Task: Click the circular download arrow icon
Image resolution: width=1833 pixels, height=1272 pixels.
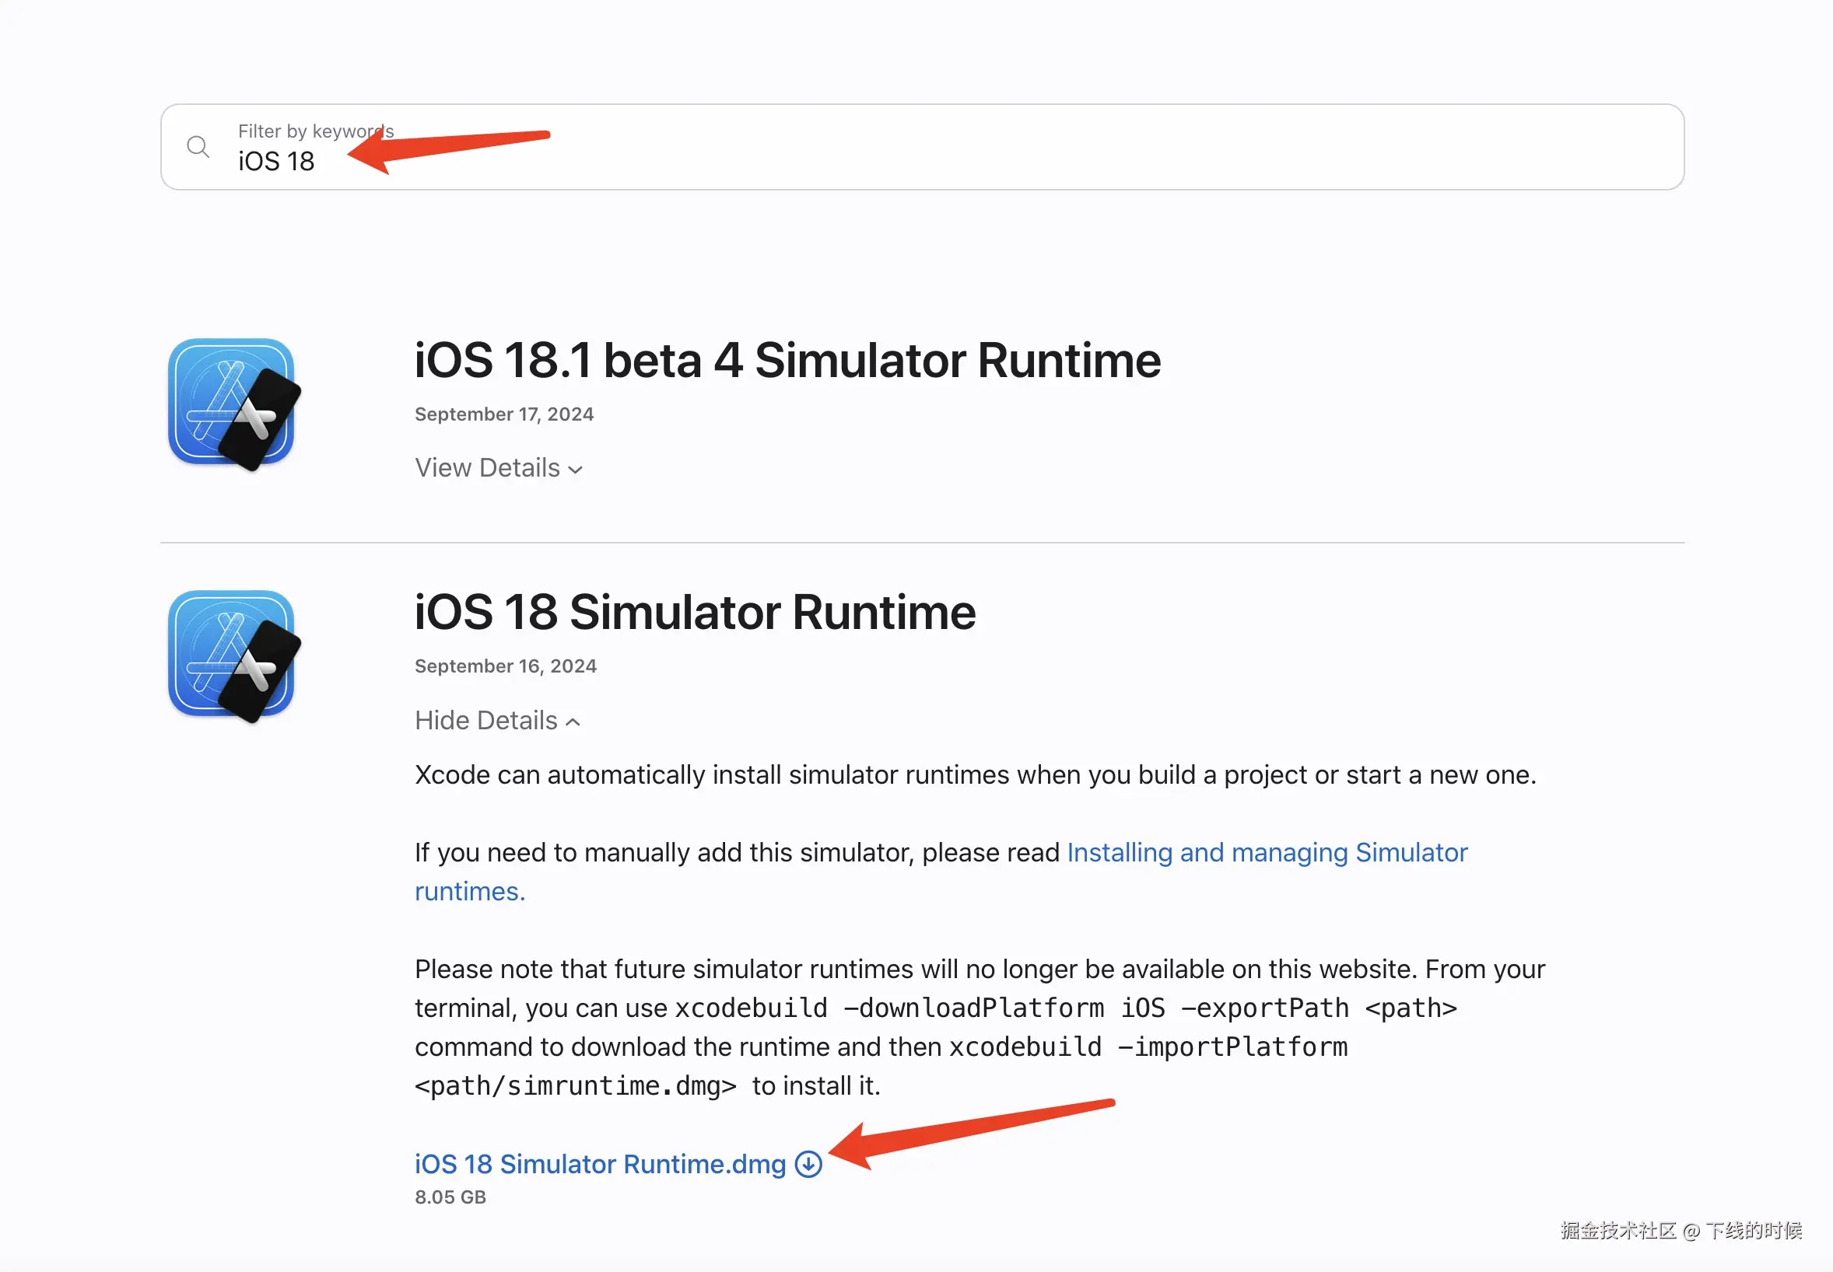Action: [x=808, y=1164]
